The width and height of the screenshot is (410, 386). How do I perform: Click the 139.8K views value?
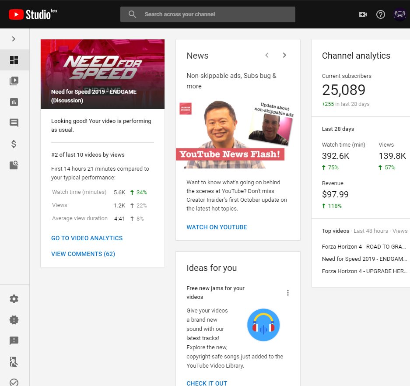click(x=392, y=156)
